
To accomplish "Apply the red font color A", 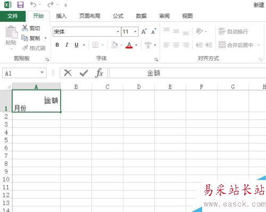I will [x=129, y=45].
